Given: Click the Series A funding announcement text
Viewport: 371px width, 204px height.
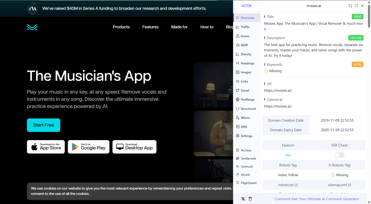Looking at the screenshot, I should pyautogui.click(x=124, y=9).
